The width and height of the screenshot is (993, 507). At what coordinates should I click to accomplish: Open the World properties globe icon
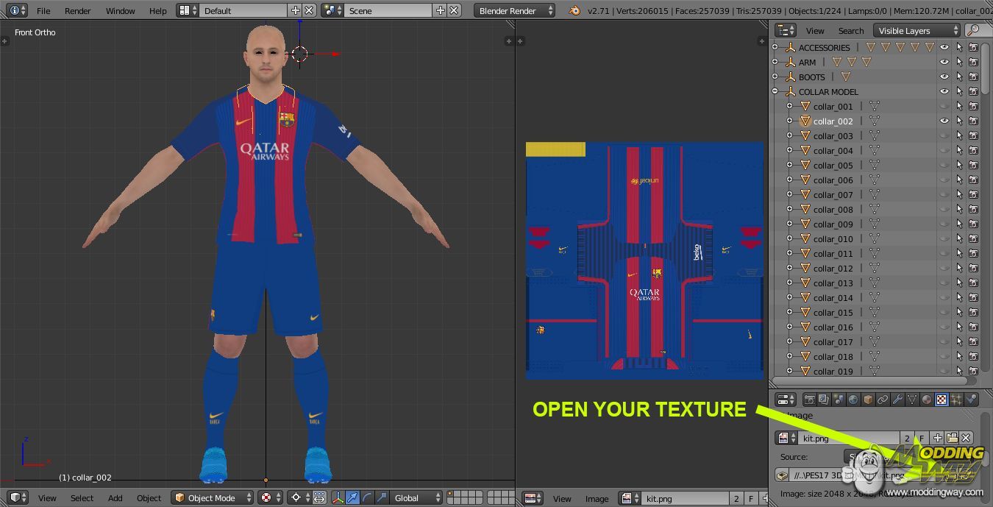pyautogui.click(x=853, y=400)
